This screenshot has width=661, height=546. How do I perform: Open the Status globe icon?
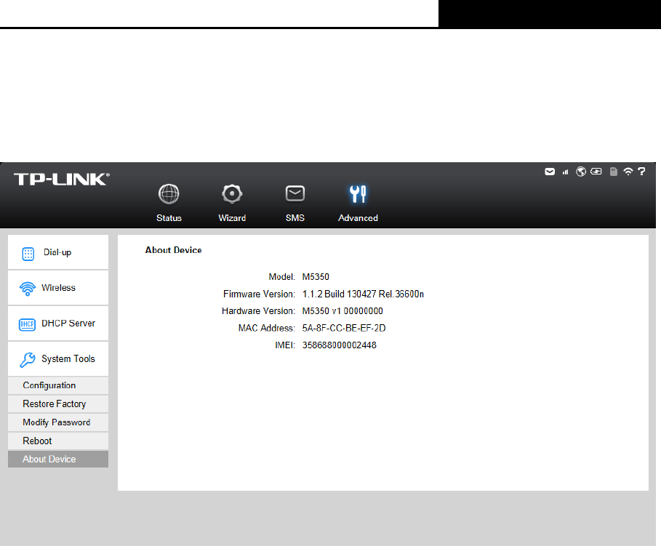click(x=169, y=194)
